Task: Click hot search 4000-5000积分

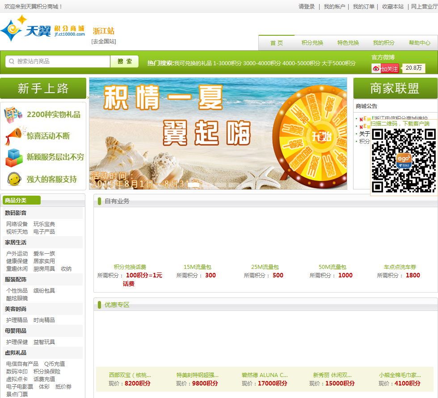Action: point(301,63)
